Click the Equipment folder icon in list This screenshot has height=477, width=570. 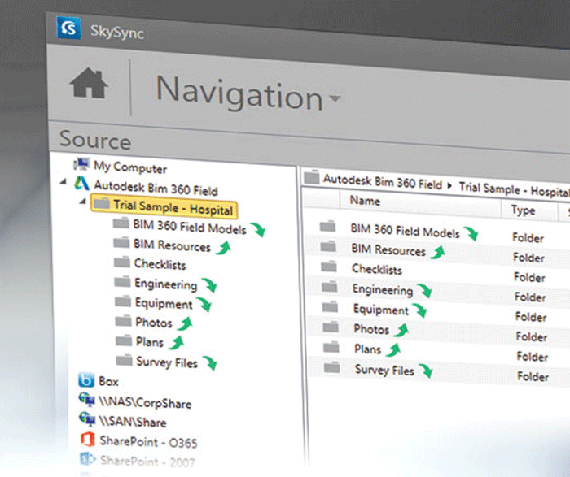coord(330,308)
